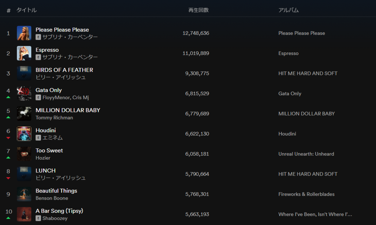Select the Gata Only song title

pyautogui.click(x=49, y=90)
